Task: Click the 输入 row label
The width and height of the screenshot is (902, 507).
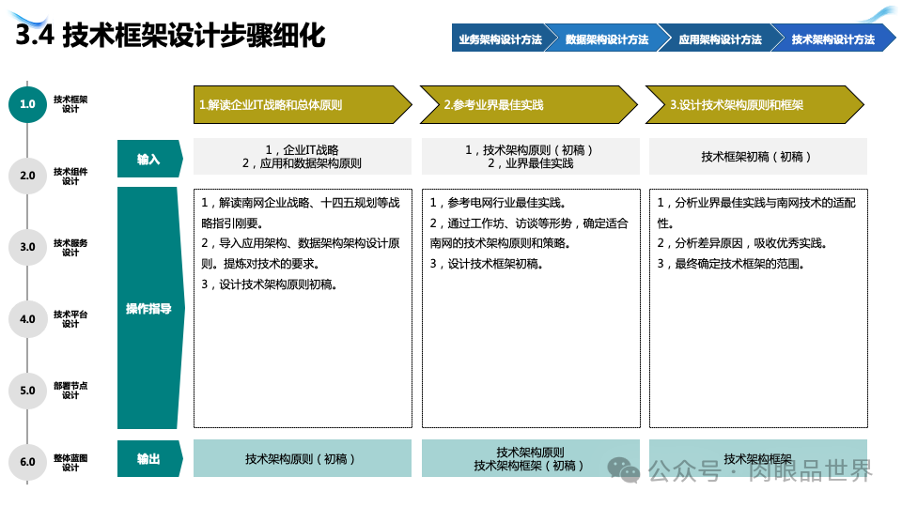Action: (x=149, y=159)
